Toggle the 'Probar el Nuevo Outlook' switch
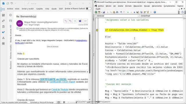186x104 pixels. pos(89,9)
